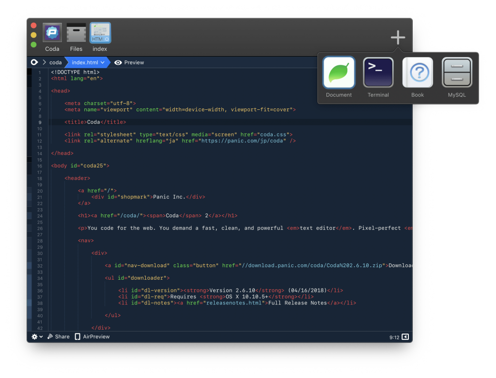This screenshot has width=496, height=378.
Task: Zoom the window with the green button
Action: click(34, 45)
